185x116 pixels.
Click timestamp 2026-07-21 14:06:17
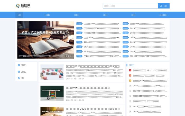click(x=75, y=79)
